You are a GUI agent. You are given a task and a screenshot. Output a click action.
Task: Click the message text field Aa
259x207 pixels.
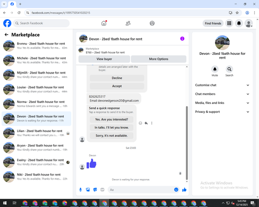(141, 190)
